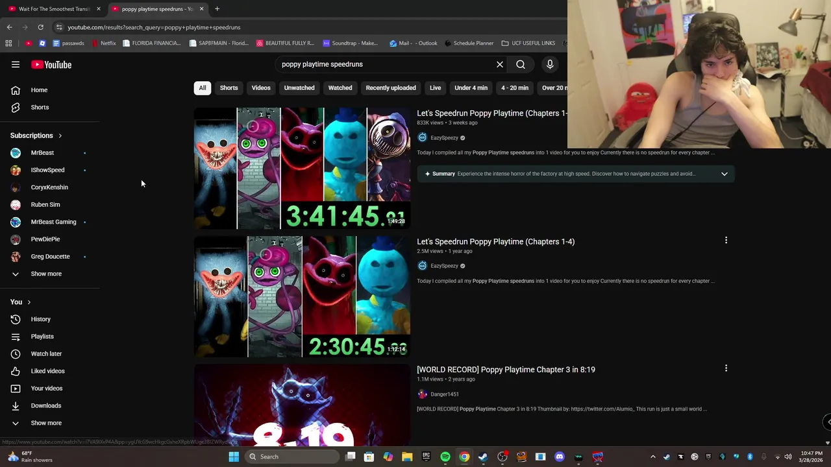Open the UCF USEFUL LINKS bookmark folder
Screen dimensions: 831x467
pyautogui.click(x=528, y=43)
